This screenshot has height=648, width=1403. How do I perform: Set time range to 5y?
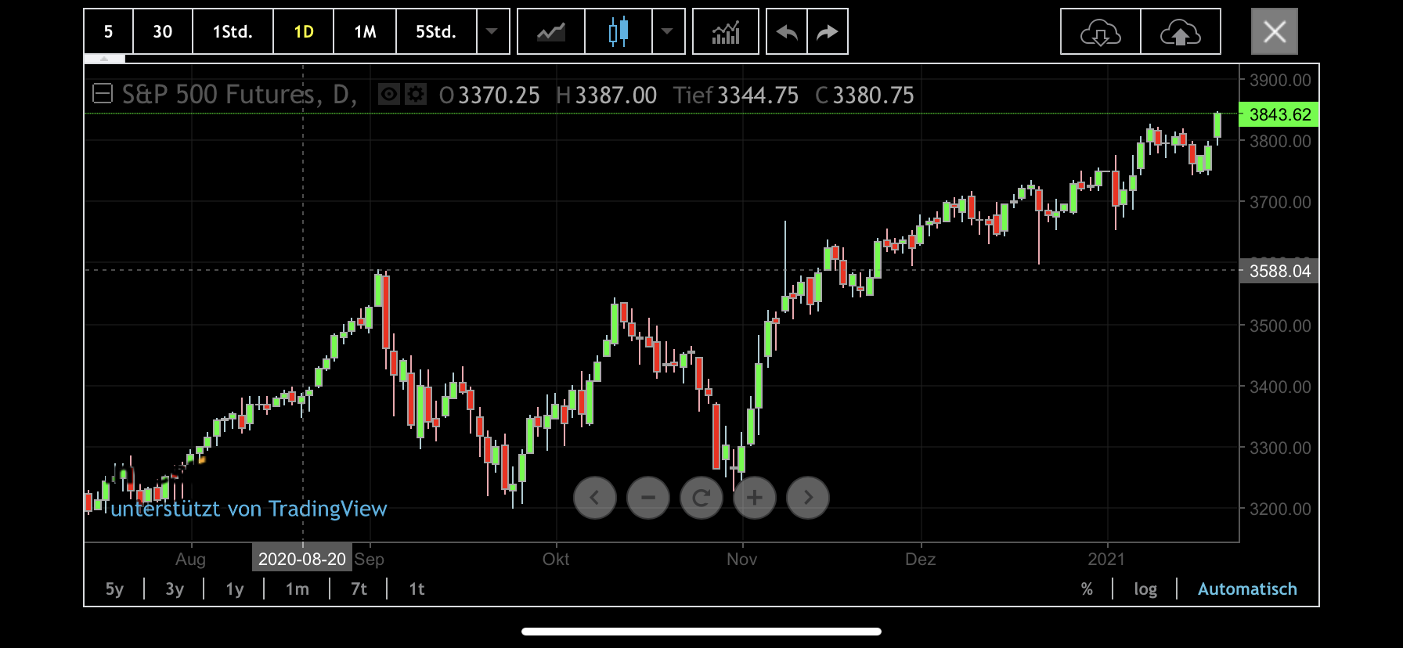[114, 589]
